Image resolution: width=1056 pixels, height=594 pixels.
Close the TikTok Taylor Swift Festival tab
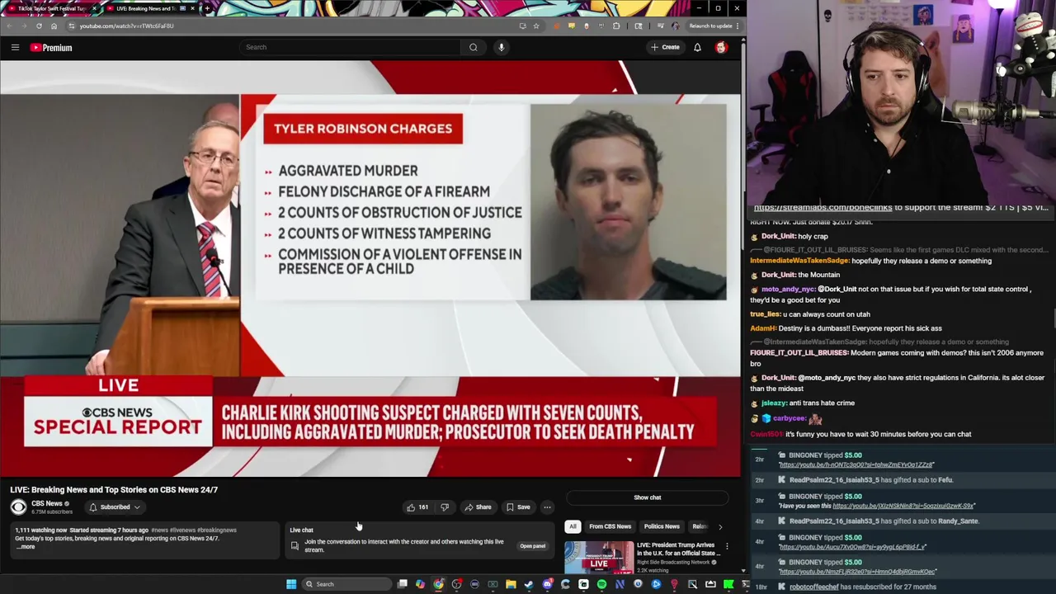coord(93,8)
